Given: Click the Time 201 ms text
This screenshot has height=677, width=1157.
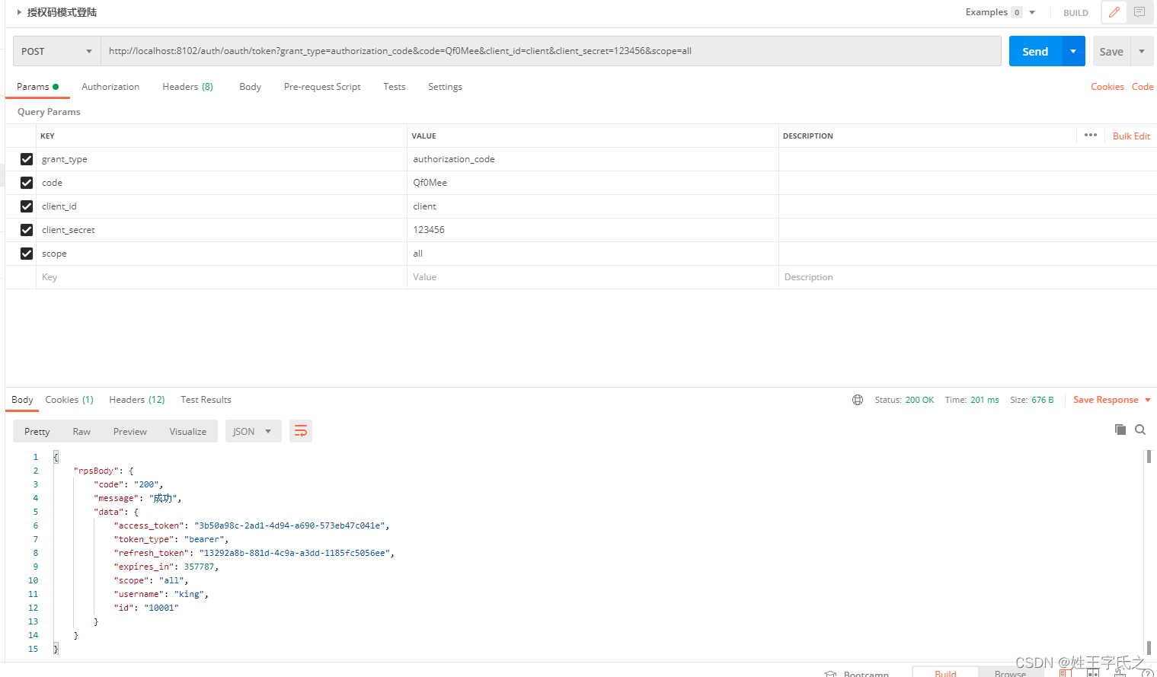Looking at the screenshot, I should pyautogui.click(x=972, y=400).
